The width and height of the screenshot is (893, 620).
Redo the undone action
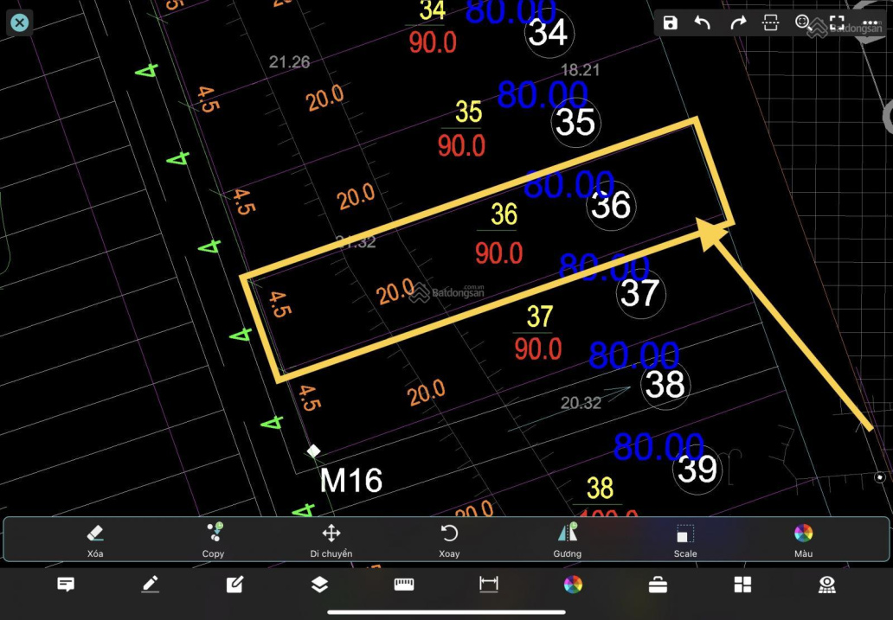[x=737, y=23]
